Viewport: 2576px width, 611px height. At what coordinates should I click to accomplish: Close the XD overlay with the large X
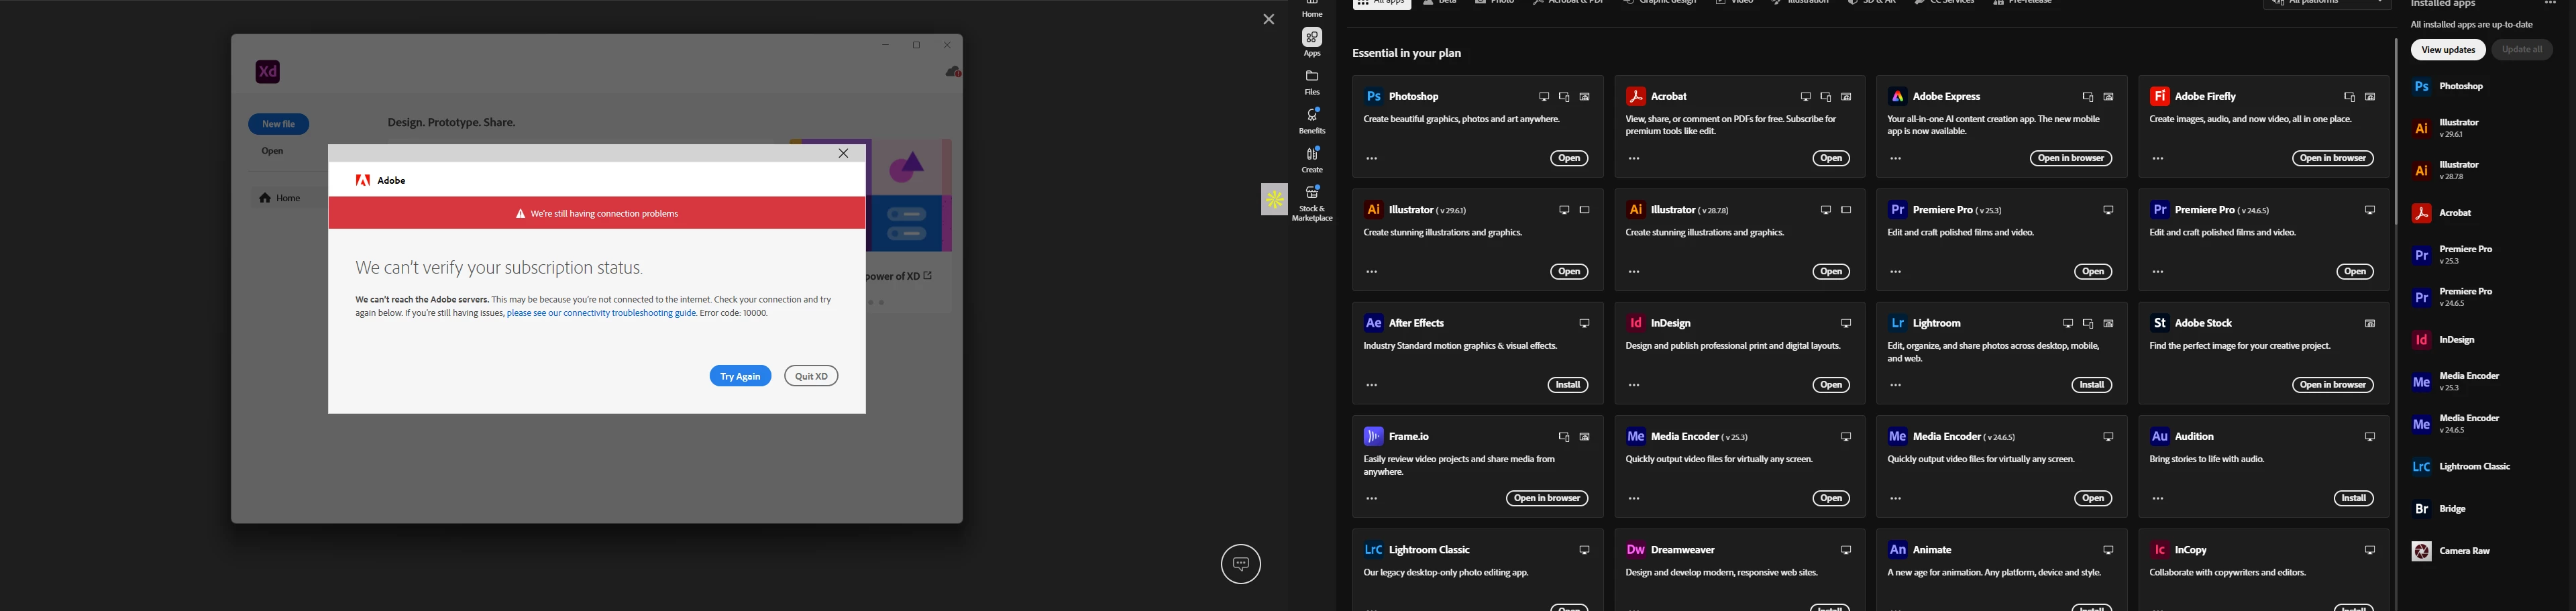(x=1268, y=20)
